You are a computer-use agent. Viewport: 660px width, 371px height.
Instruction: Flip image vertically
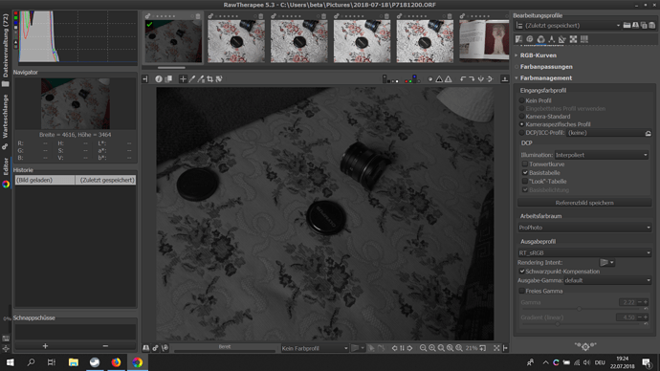[490, 79]
